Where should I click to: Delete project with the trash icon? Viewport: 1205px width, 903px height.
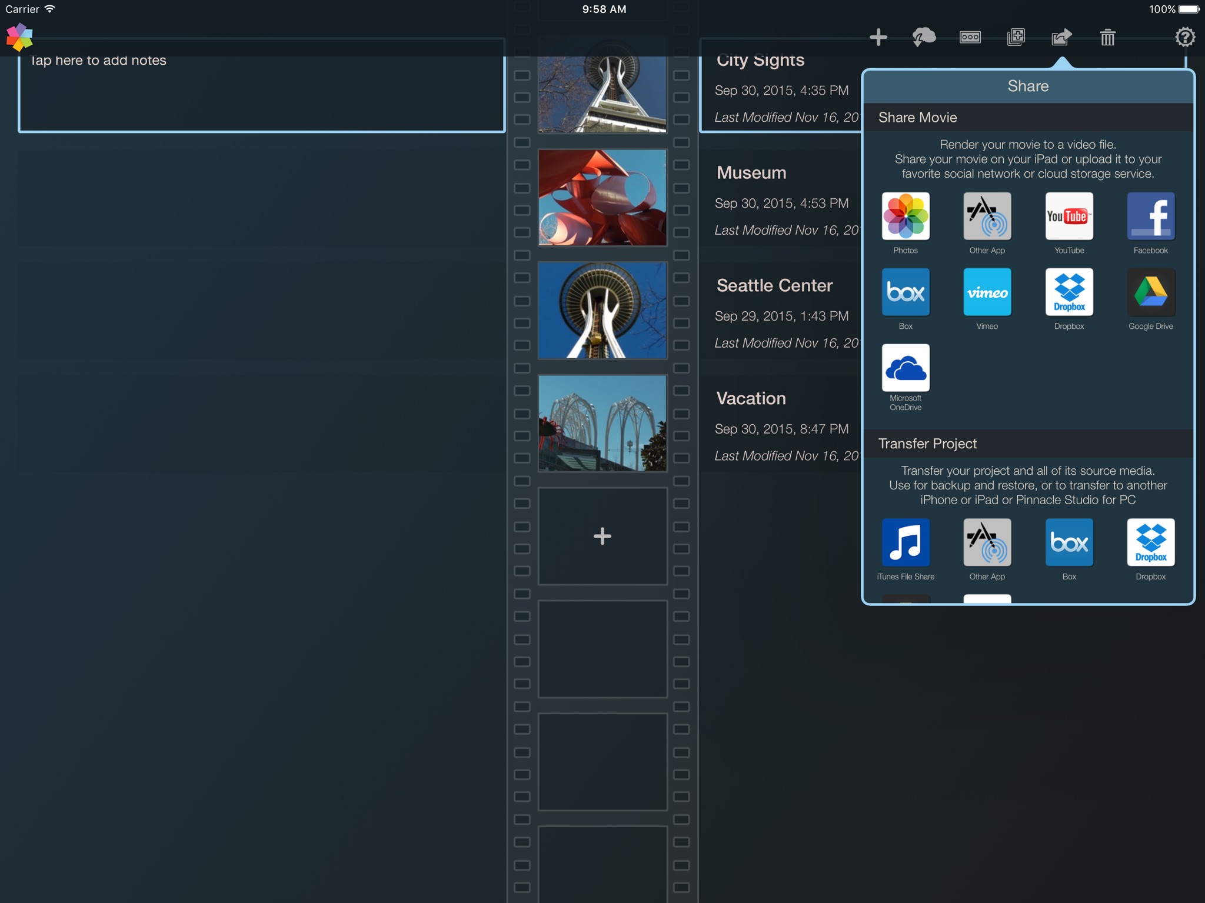(1108, 38)
